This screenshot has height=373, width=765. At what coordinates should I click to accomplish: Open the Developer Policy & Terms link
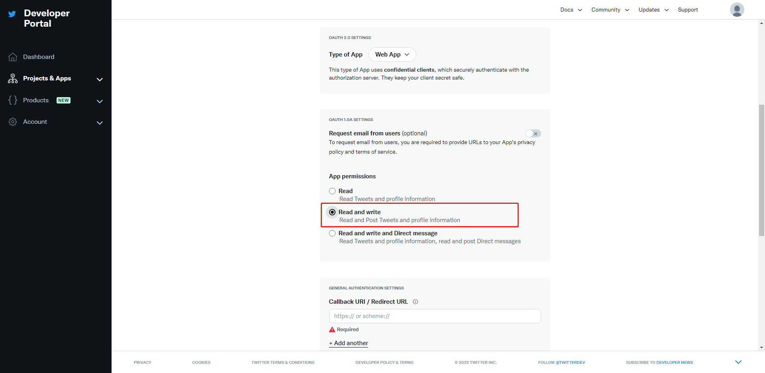[x=384, y=362]
